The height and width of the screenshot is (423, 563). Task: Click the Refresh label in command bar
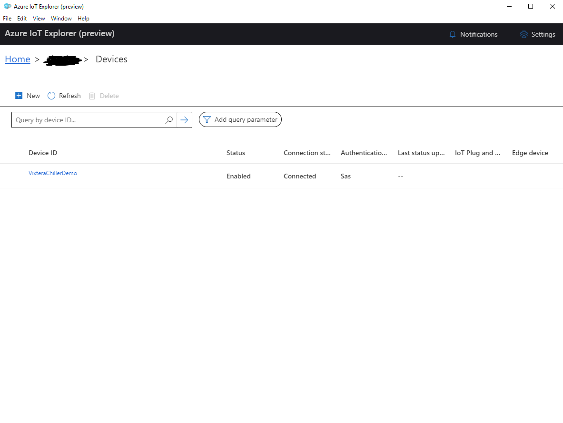[x=70, y=96]
